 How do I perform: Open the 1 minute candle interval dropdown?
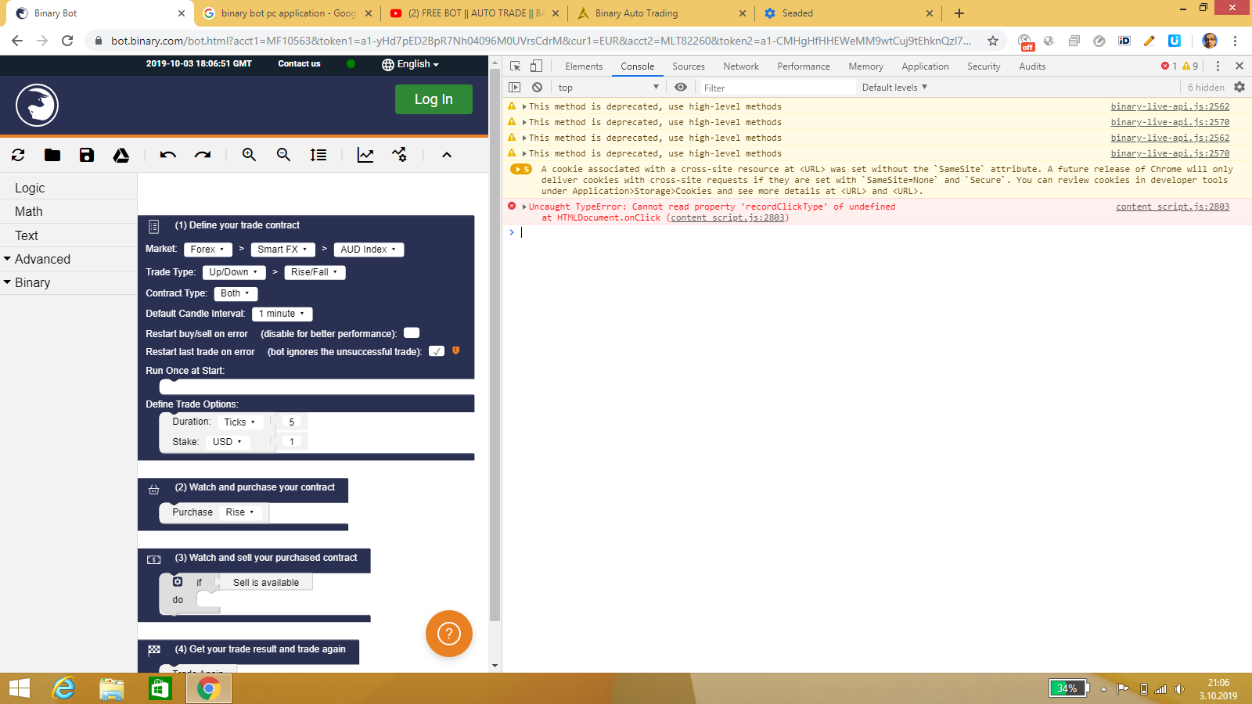click(282, 314)
